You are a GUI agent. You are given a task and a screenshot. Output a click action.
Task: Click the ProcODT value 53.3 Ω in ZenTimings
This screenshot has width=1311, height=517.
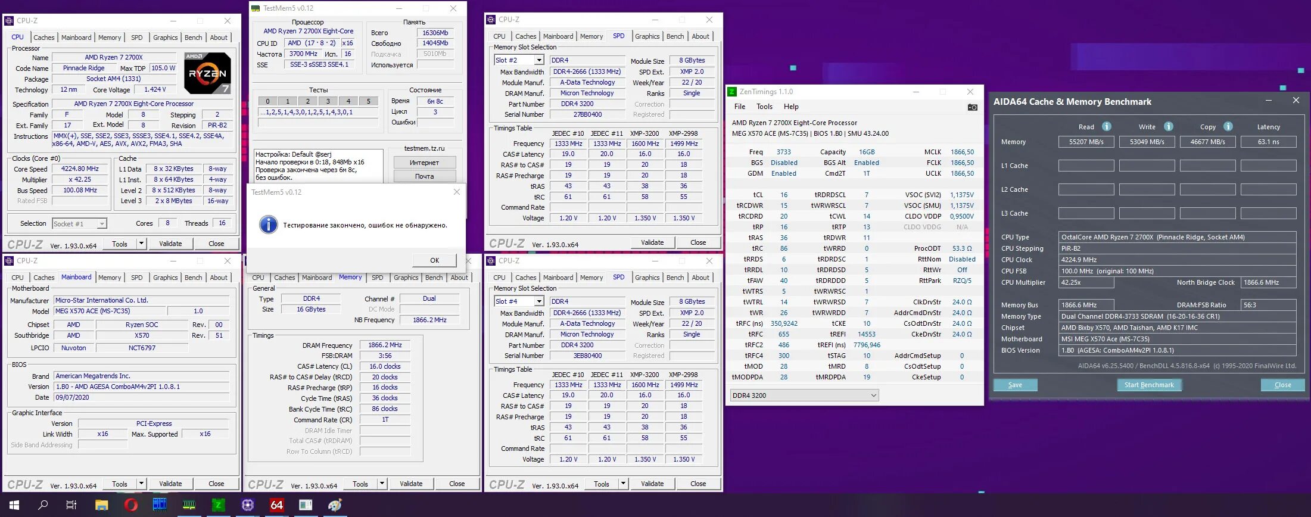pyautogui.click(x=962, y=248)
